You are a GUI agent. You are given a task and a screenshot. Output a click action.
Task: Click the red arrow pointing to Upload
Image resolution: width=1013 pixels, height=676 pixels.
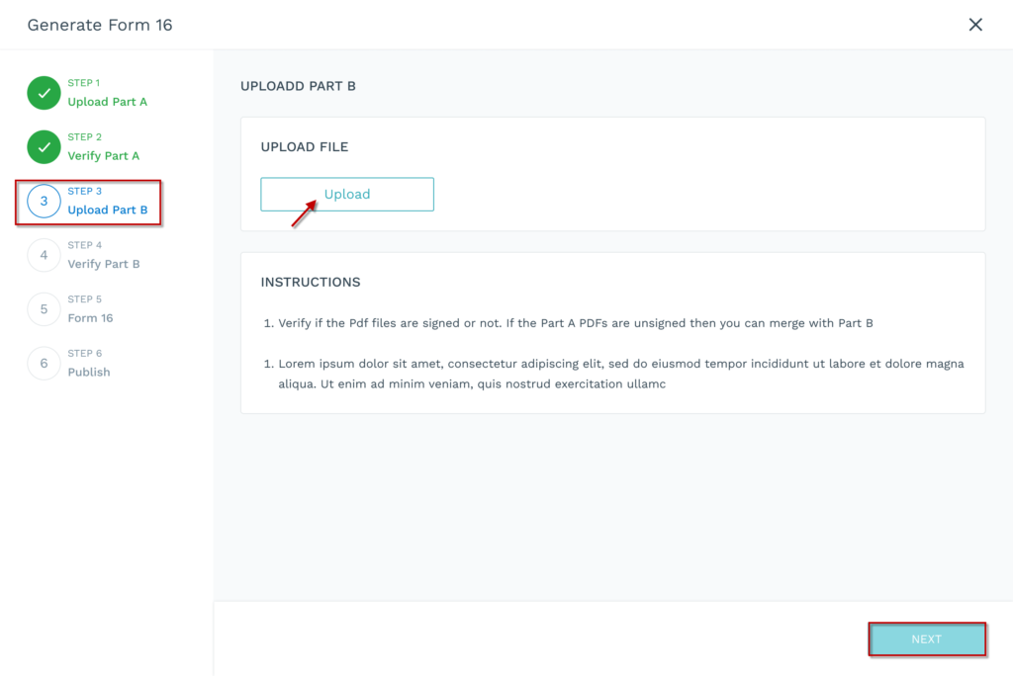point(304,213)
